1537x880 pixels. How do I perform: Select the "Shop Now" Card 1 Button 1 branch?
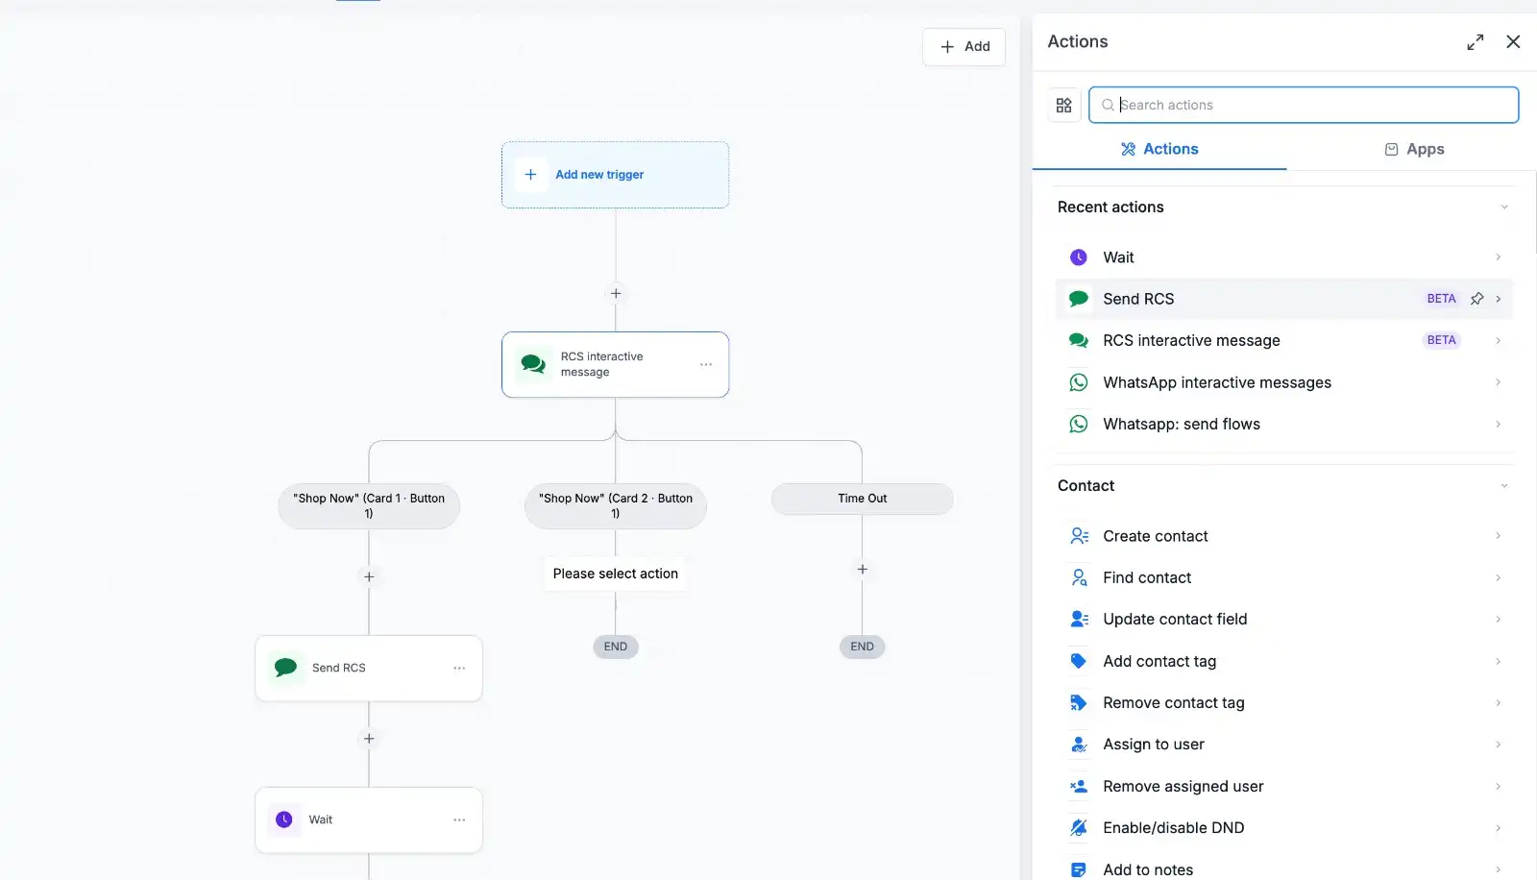point(369,505)
